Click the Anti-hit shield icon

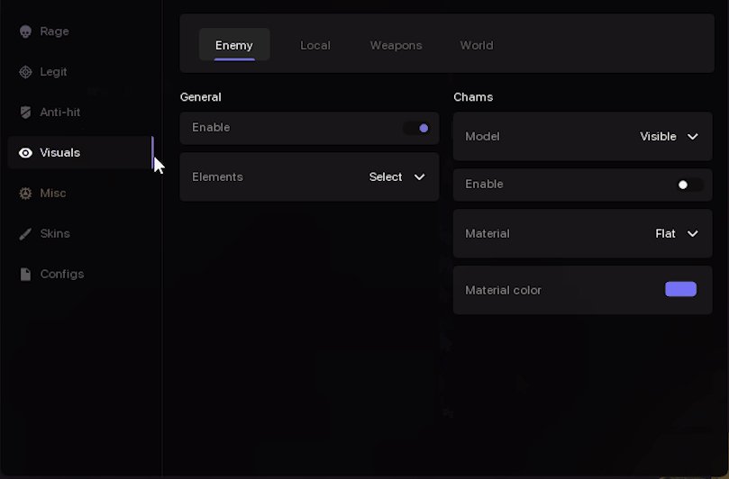[25, 113]
